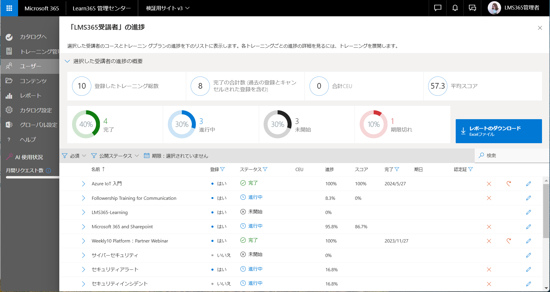Click the filter icon on 完了 column
The height and width of the screenshot is (292, 550).
(x=397, y=169)
